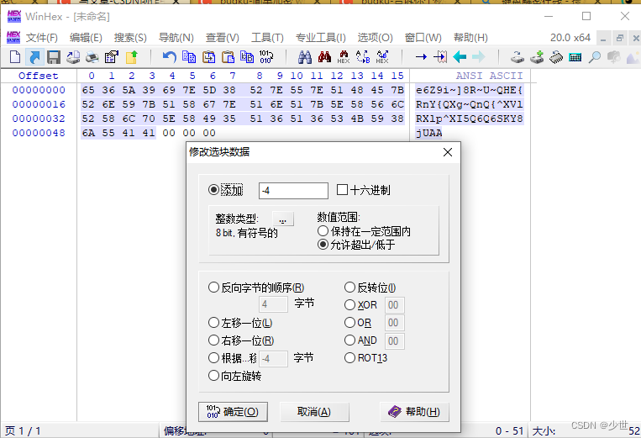Click the Replace Text toolbar icon
The height and width of the screenshot is (438, 641).
(363, 57)
